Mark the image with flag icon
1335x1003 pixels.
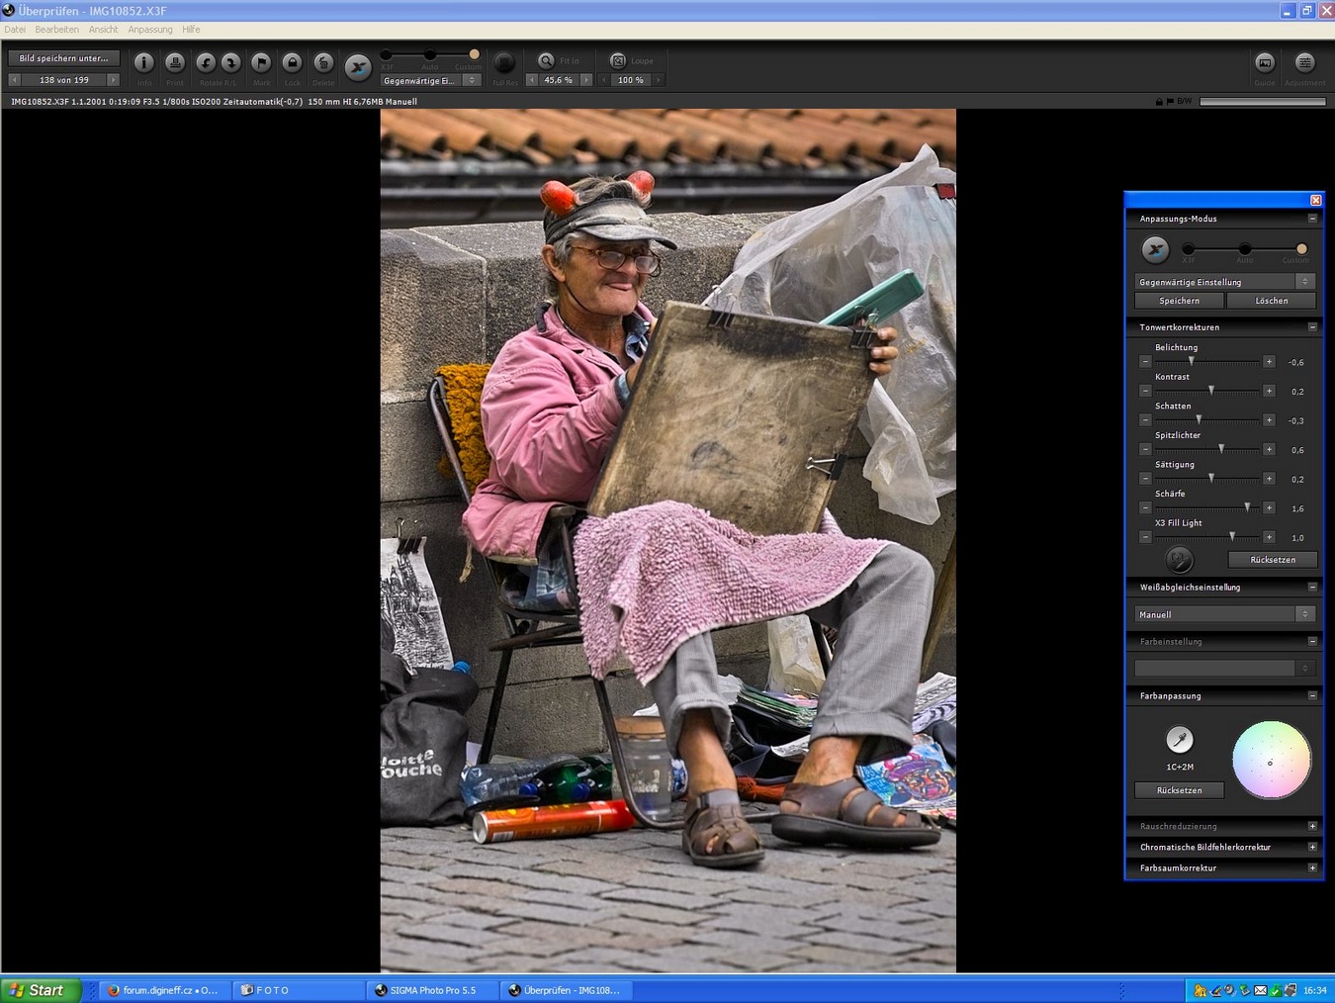pos(261,63)
